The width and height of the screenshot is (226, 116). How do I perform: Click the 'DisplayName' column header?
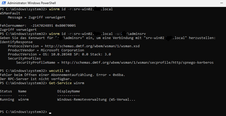pyautogui.click(x=68, y=91)
